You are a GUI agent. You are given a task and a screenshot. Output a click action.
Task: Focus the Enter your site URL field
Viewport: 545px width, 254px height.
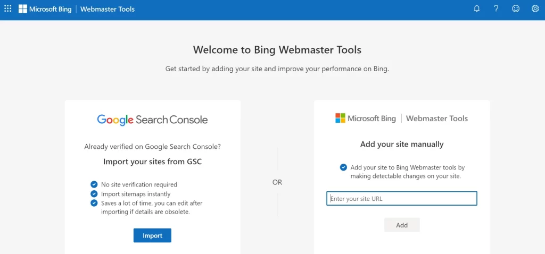pos(402,199)
